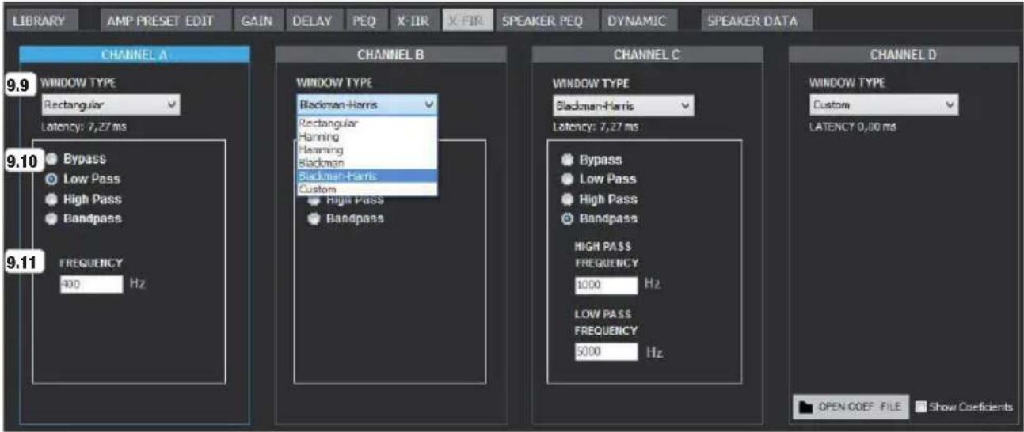The width and height of the screenshot is (1024, 432).
Task: Select the CHANNEL A header
Action: tap(135, 53)
